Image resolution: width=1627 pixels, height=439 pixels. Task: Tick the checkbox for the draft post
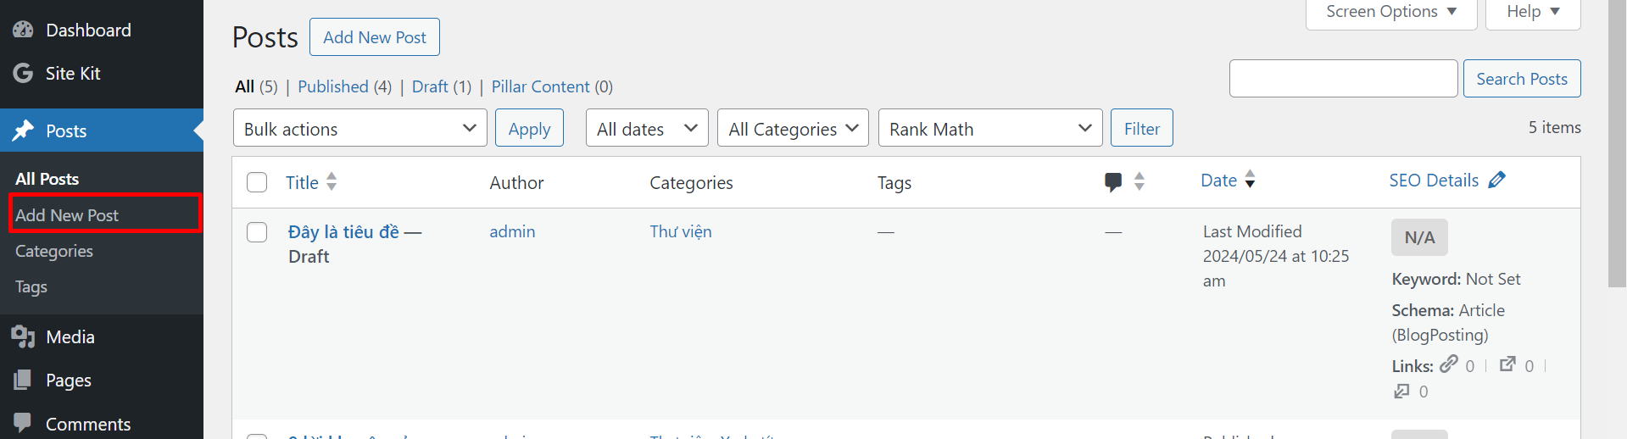[257, 232]
